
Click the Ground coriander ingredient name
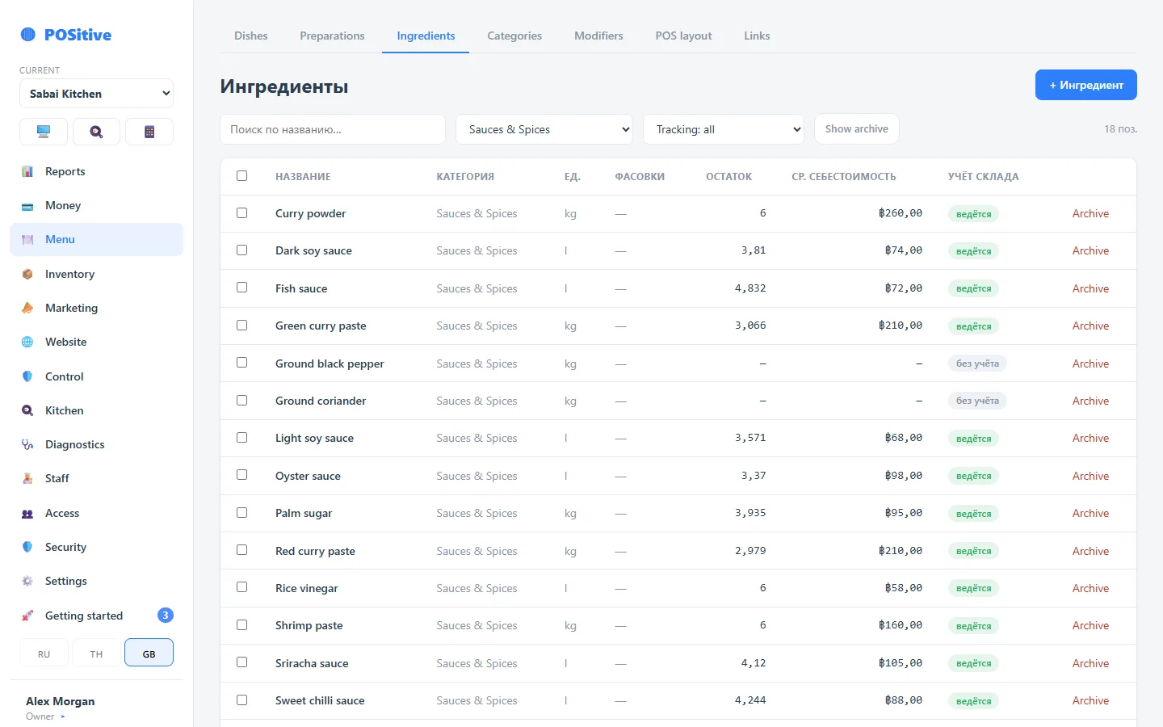tap(321, 401)
